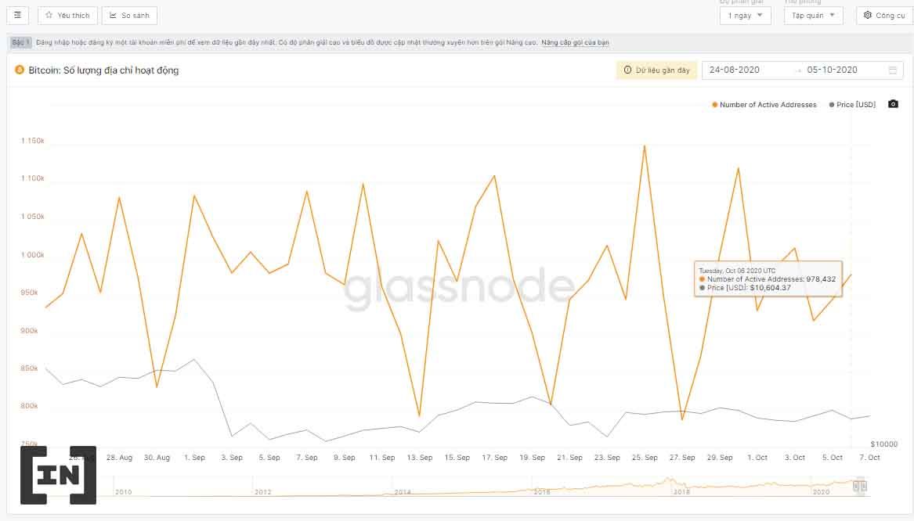Click the BeInCrypto logo overlay
914x521 pixels.
(x=58, y=475)
